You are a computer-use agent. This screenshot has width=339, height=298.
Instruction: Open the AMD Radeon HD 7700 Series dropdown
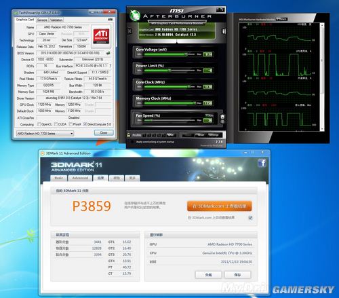(45, 134)
